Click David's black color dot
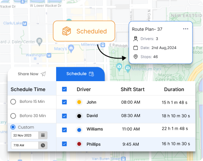The width and height of the screenshot is (203, 161). click(79, 116)
